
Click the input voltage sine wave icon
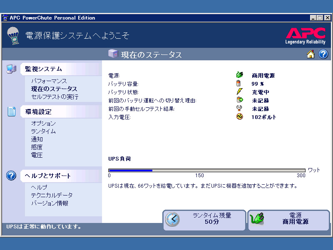tap(240, 116)
